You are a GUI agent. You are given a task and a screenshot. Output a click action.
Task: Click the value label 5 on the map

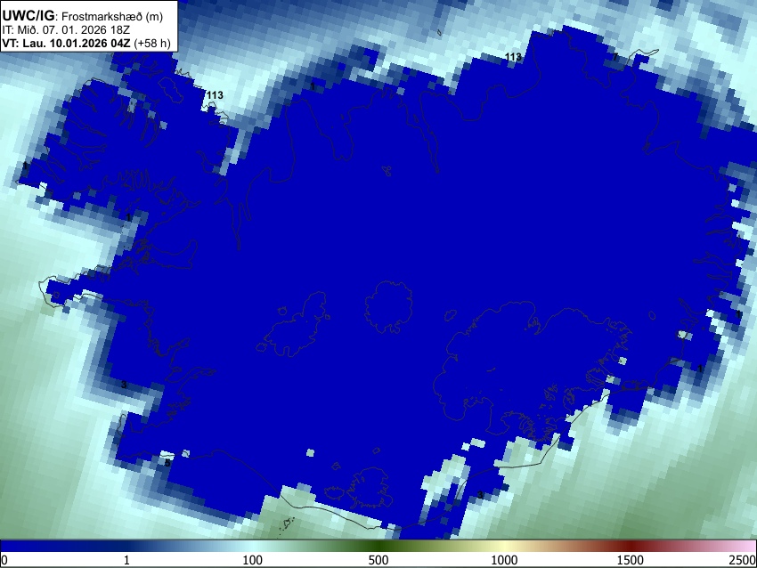167,463
